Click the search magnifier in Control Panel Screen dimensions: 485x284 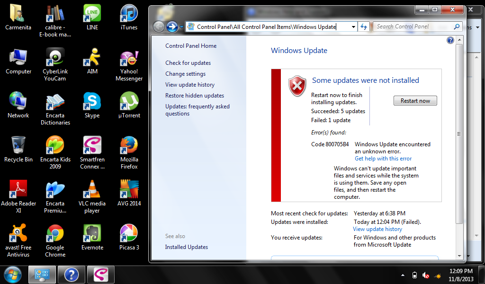coord(457,27)
